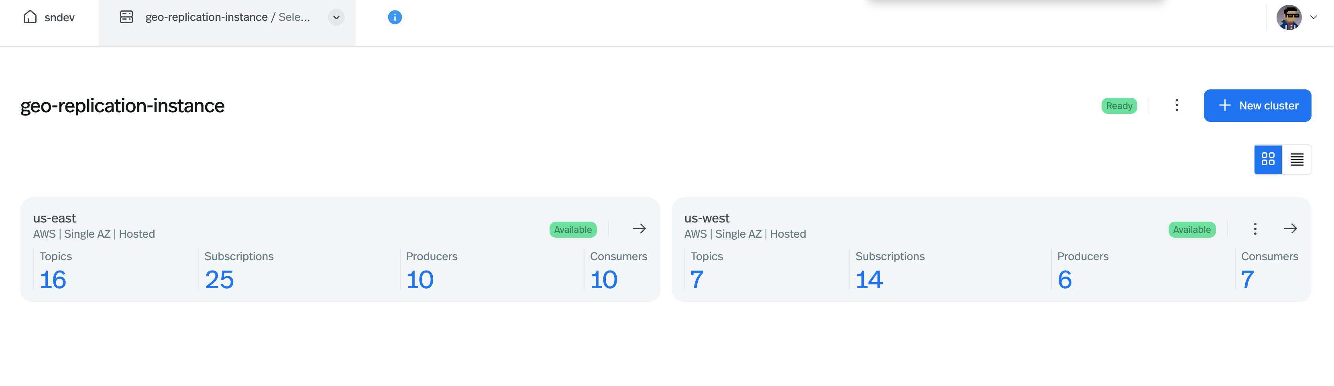This screenshot has height=386, width=1334.
Task: Click the 14 Subscriptions count on us-west
Action: coord(869,279)
